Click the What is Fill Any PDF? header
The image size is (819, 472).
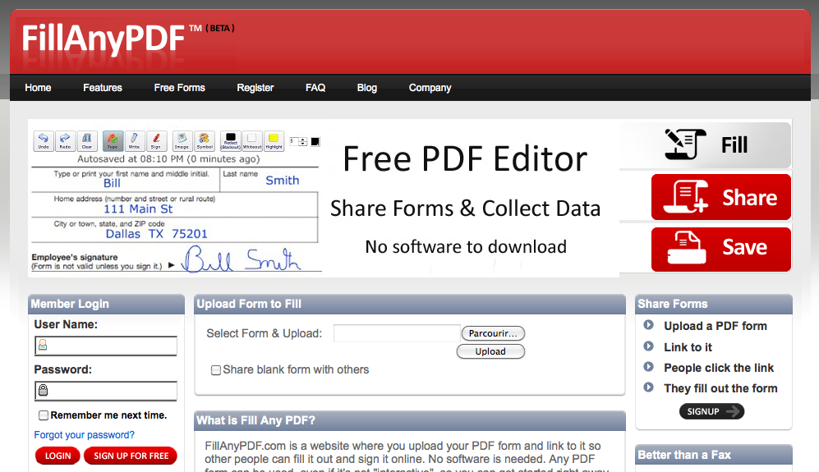(x=409, y=420)
